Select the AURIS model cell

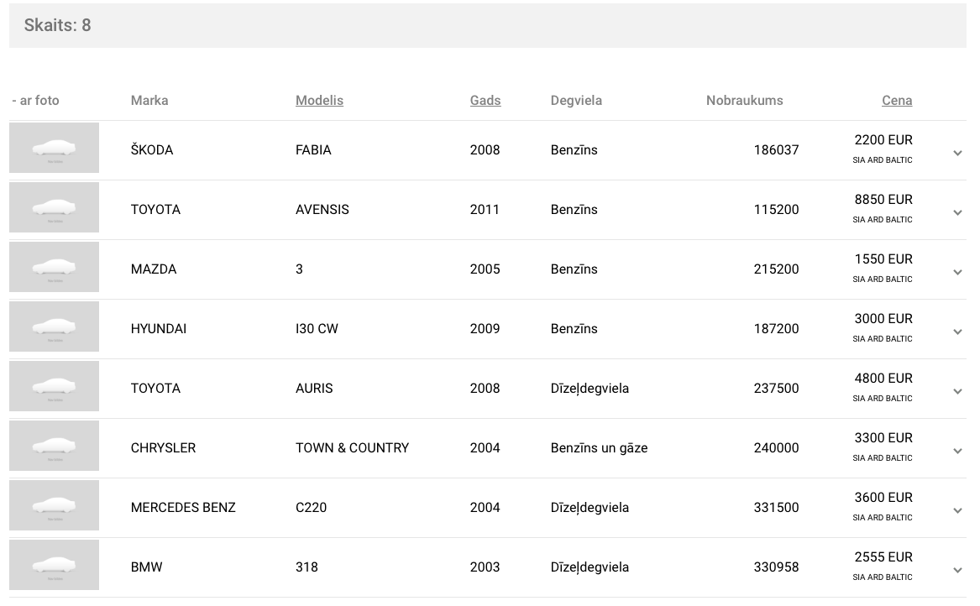point(314,389)
